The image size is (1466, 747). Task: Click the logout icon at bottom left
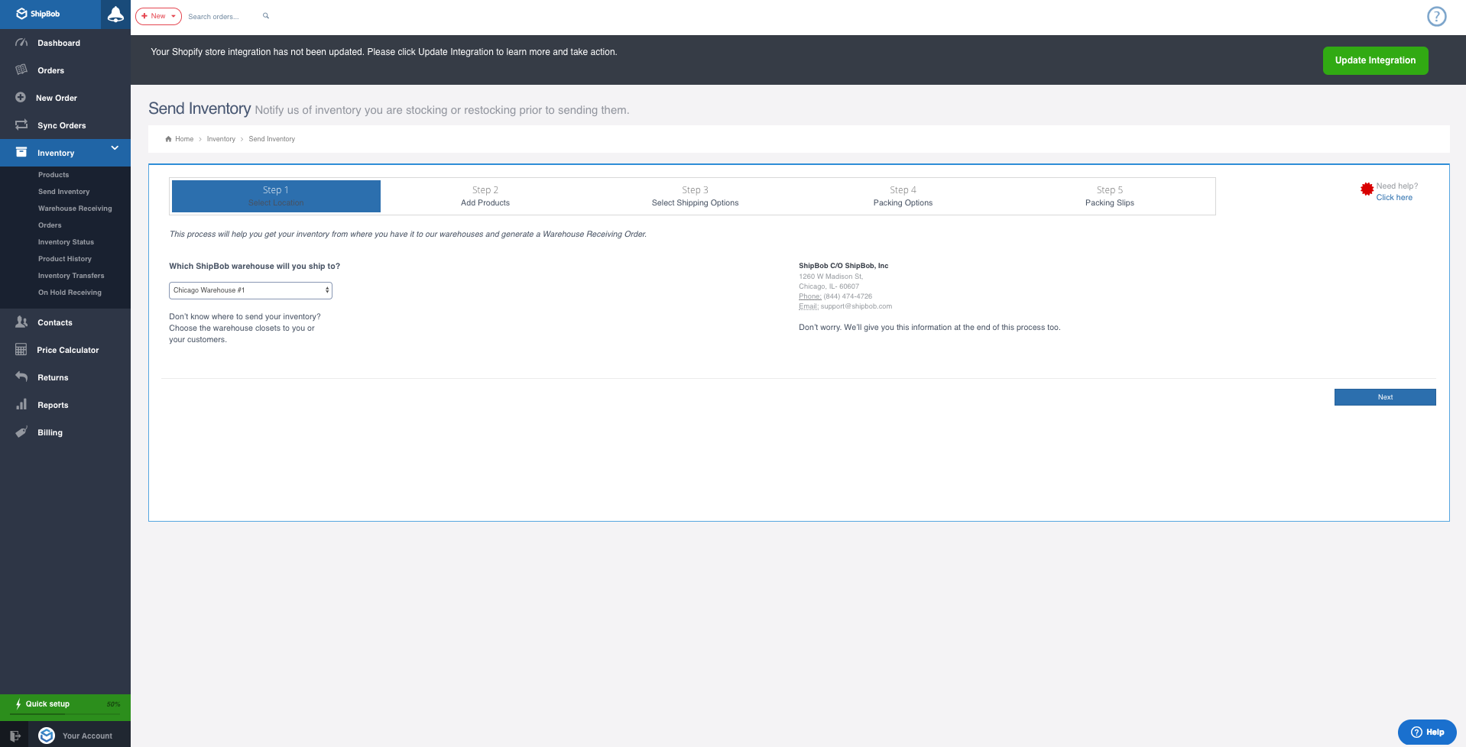[15, 736]
